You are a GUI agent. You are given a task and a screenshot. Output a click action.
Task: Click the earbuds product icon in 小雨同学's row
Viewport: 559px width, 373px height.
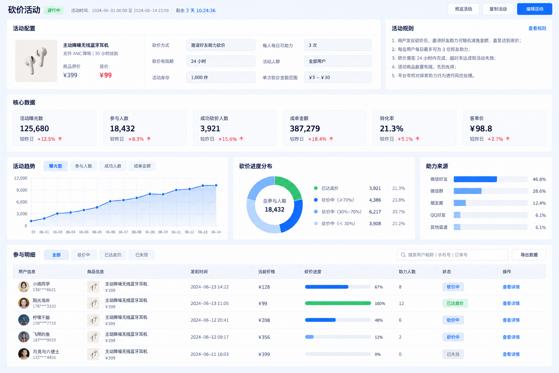(x=94, y=287)
